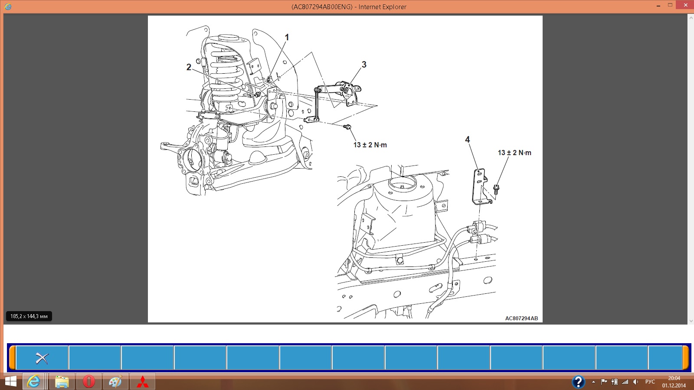
Task: Open the network signal tray icon
Action: [625, 382]
